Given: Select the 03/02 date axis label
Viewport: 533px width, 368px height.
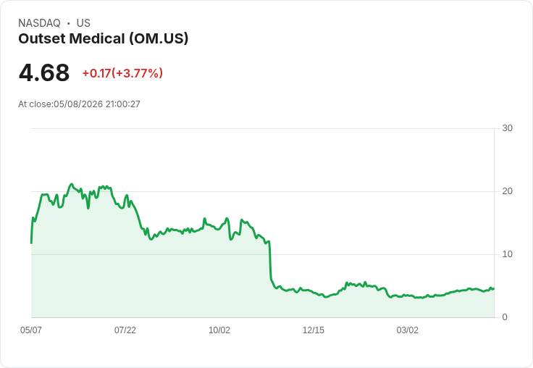Looking at the screenshot, I should [x=408, y=330].
